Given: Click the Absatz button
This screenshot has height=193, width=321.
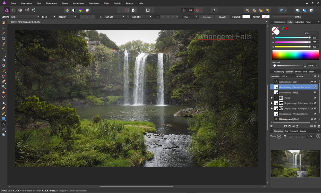Looking at the screenshot, I should click(222, 17).
